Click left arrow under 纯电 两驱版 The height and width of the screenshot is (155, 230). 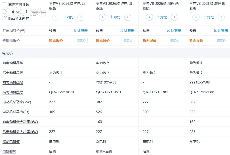click(56, 17)
